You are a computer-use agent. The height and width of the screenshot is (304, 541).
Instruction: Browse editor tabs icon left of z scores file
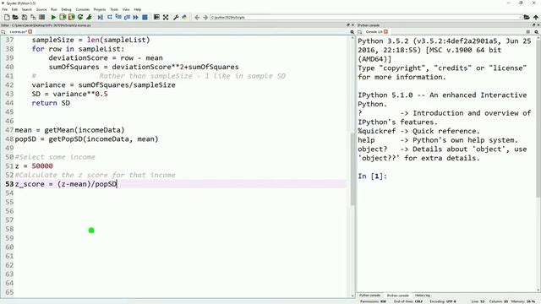(3, 32)
